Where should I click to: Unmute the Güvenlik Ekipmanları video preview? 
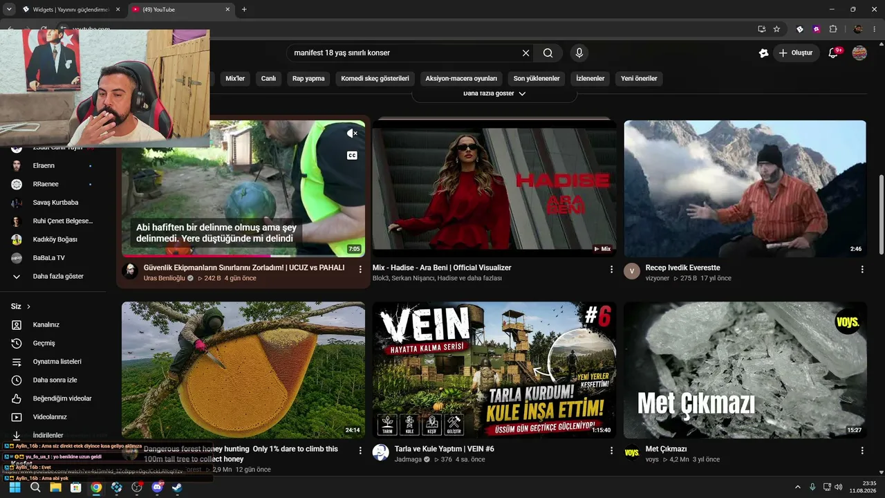point(352,133)
